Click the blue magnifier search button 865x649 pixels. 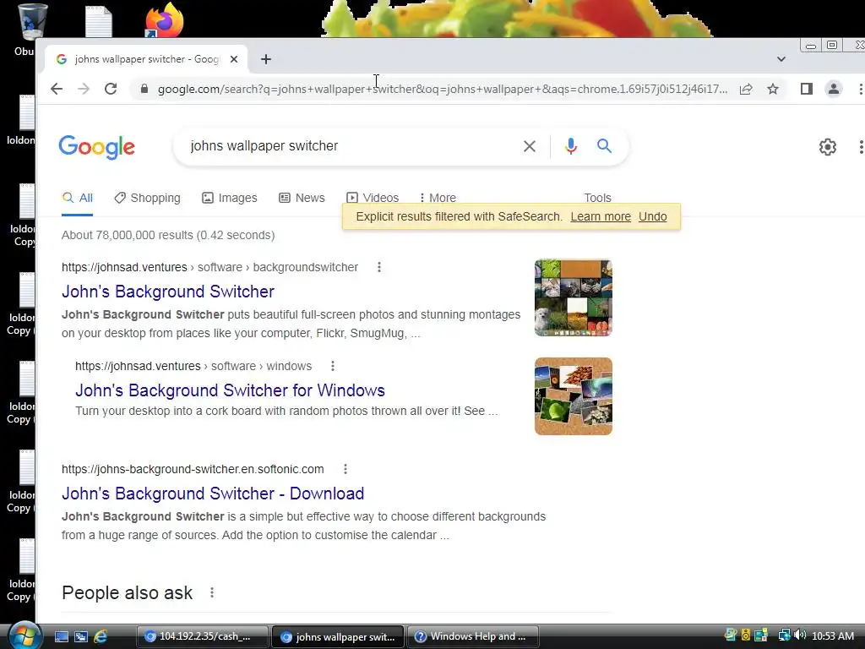pos(604,146)
